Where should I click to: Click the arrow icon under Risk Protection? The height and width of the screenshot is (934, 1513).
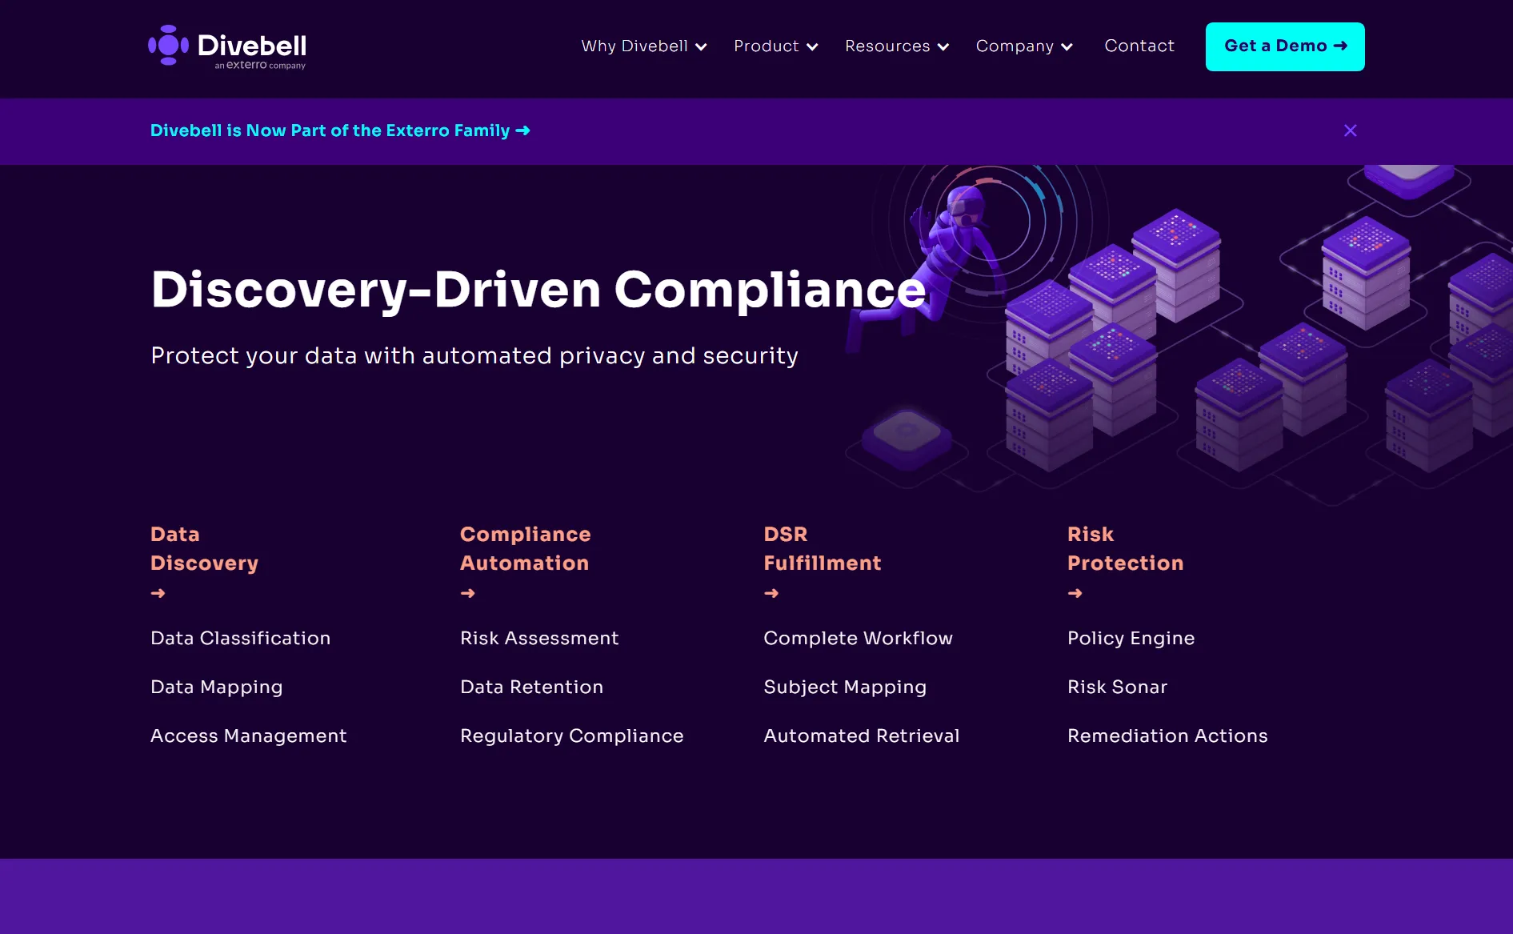pos(1075,593)
